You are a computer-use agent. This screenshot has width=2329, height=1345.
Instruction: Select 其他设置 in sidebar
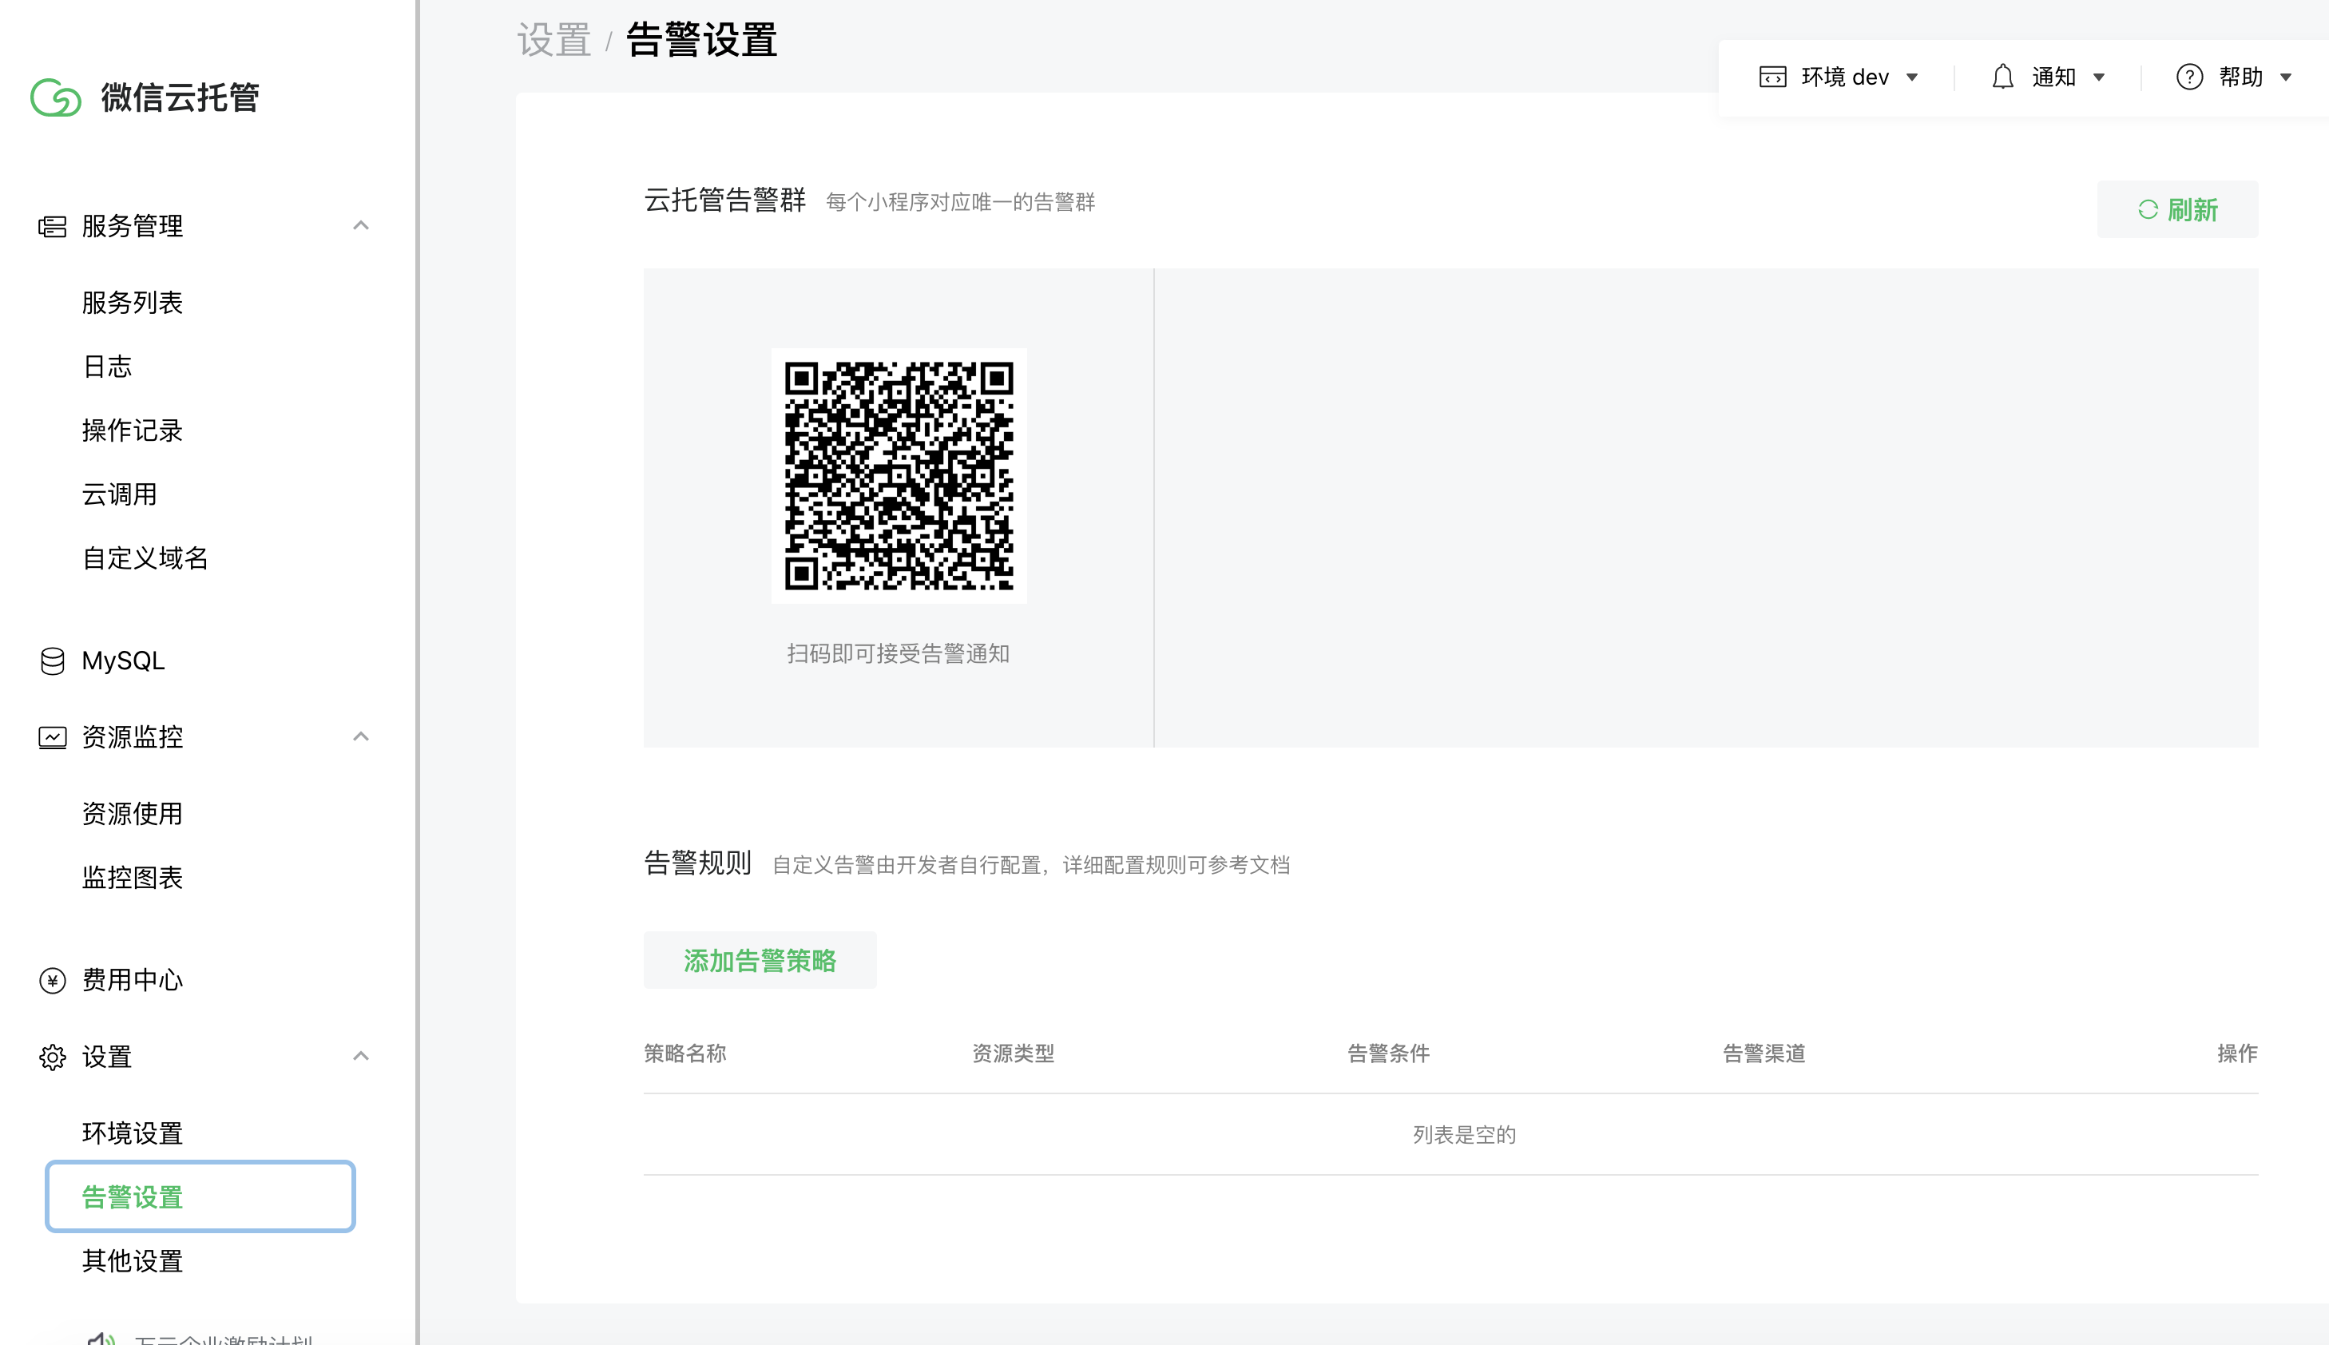132,1261
